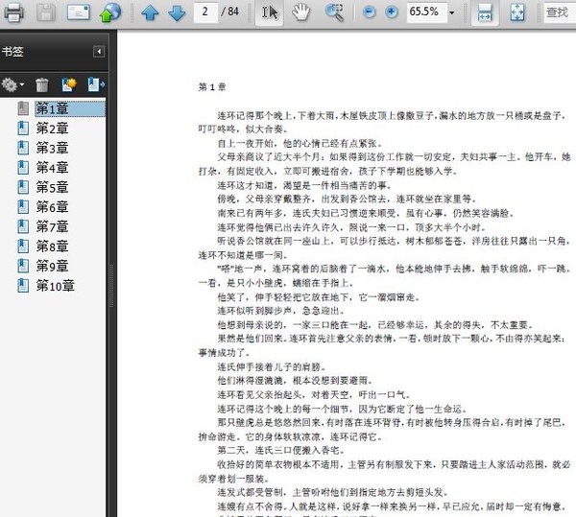Click the bookmark icon beside 第8章

tap(23, 247)
